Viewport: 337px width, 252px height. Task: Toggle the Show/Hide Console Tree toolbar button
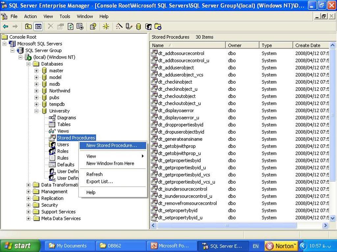(38, 27)
